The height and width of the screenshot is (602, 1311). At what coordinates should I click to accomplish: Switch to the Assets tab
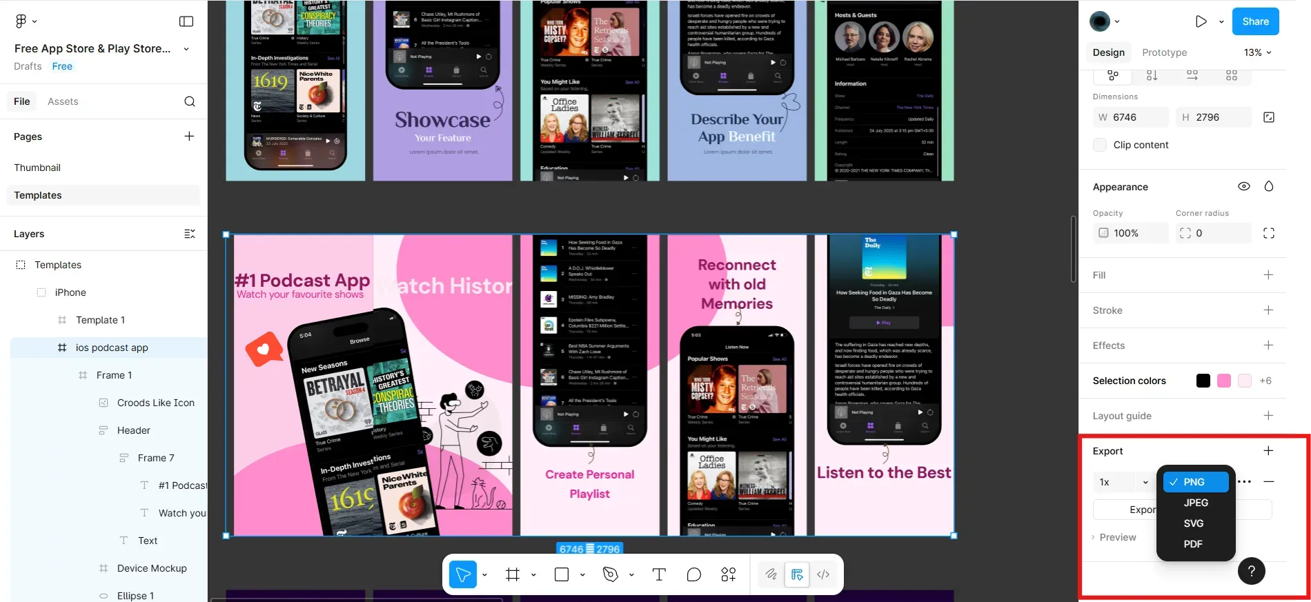[x=63, y=101]
